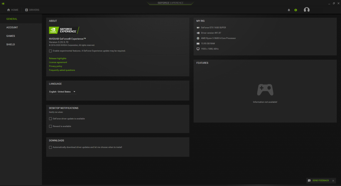Image resolution: width=341 pixels, height=186 pixels.
Task: Restore down the GeForce Experience window
Action: 334,3
